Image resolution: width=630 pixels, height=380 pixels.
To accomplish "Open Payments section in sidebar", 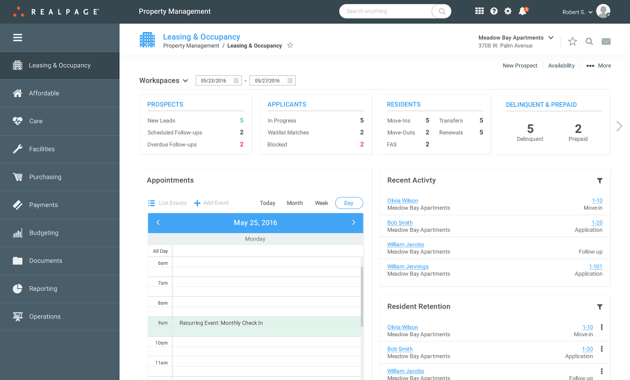I will click(60, 204).
